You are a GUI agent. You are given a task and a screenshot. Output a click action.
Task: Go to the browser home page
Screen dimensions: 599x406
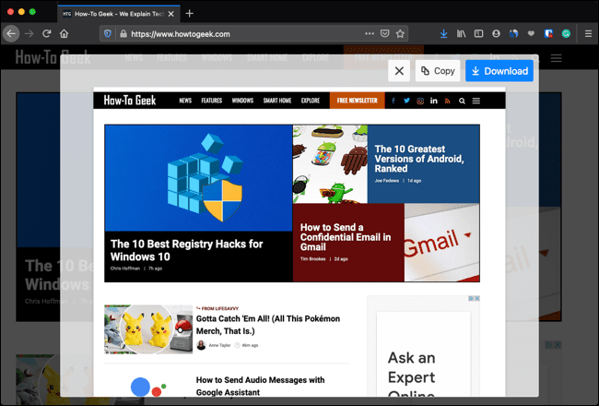[64, 33]
